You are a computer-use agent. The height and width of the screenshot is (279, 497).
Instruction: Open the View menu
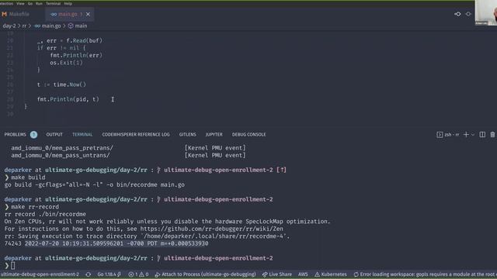point(20,3)
